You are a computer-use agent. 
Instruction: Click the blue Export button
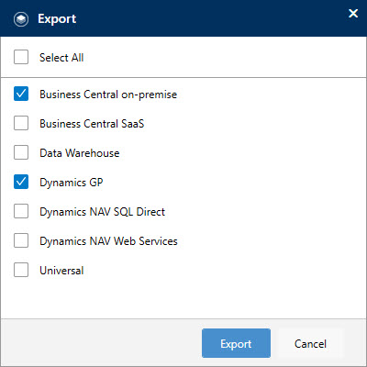[236, 343]
